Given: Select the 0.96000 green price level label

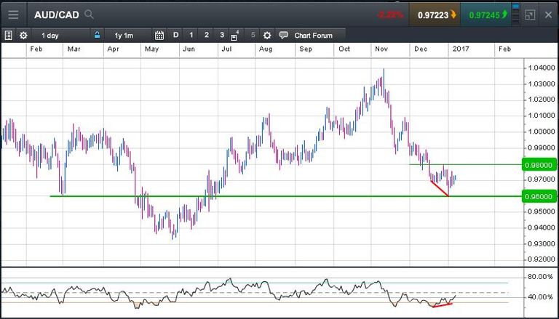Looking at the screenshot, I should click(x=539, y=196).
